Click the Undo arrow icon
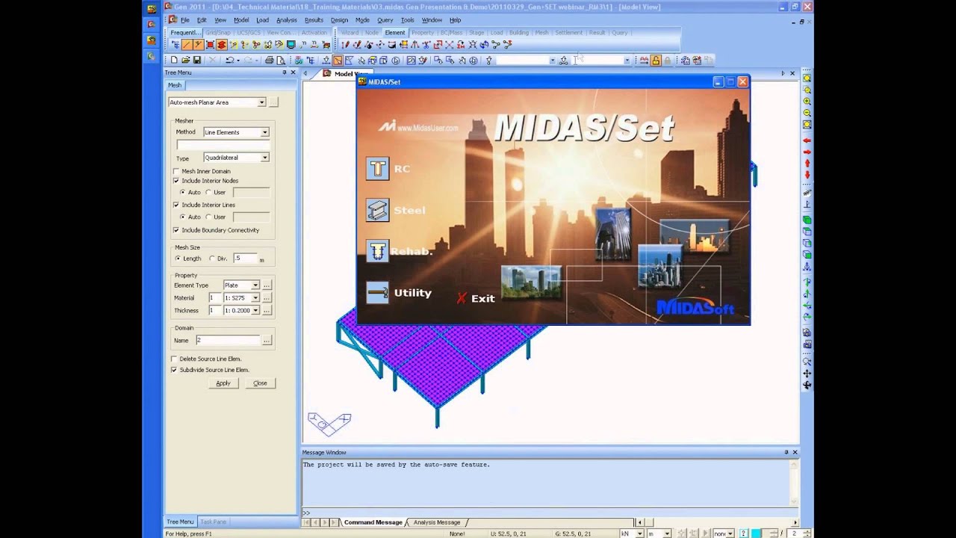 pyautogui.click(x=229, y=60)
